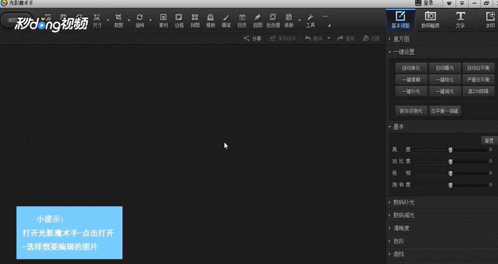Click the 一键模糊 button

tap(411, 80)
